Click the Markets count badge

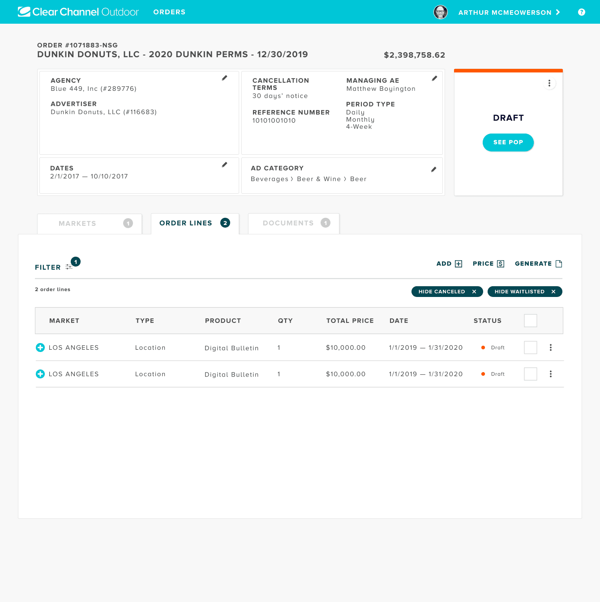[128, 223]
